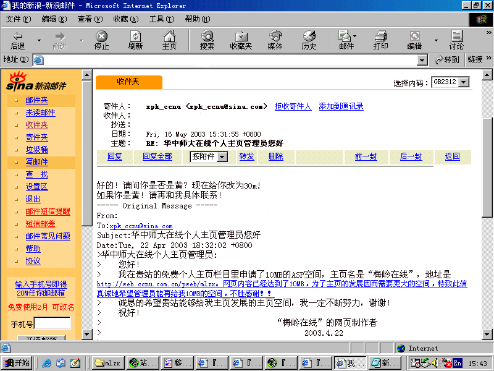494x371 pixels.
Task: Click 添加到通讯录 add to contacts link
Action: click(x=341, y=106)
